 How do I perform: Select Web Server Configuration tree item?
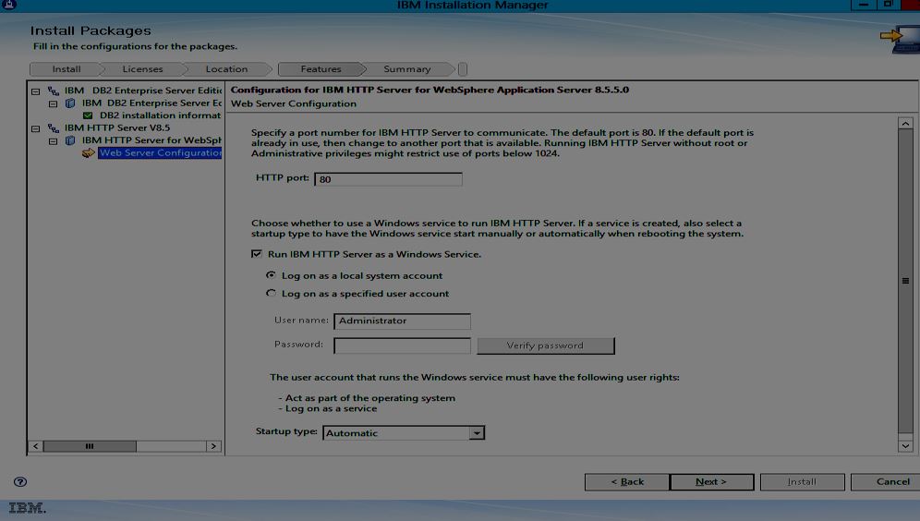click(x=160, y=153)
